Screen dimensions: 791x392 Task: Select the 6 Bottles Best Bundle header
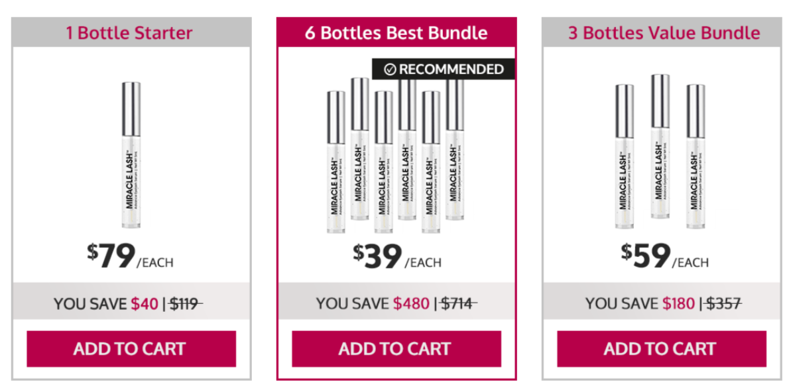pos(395,32)
